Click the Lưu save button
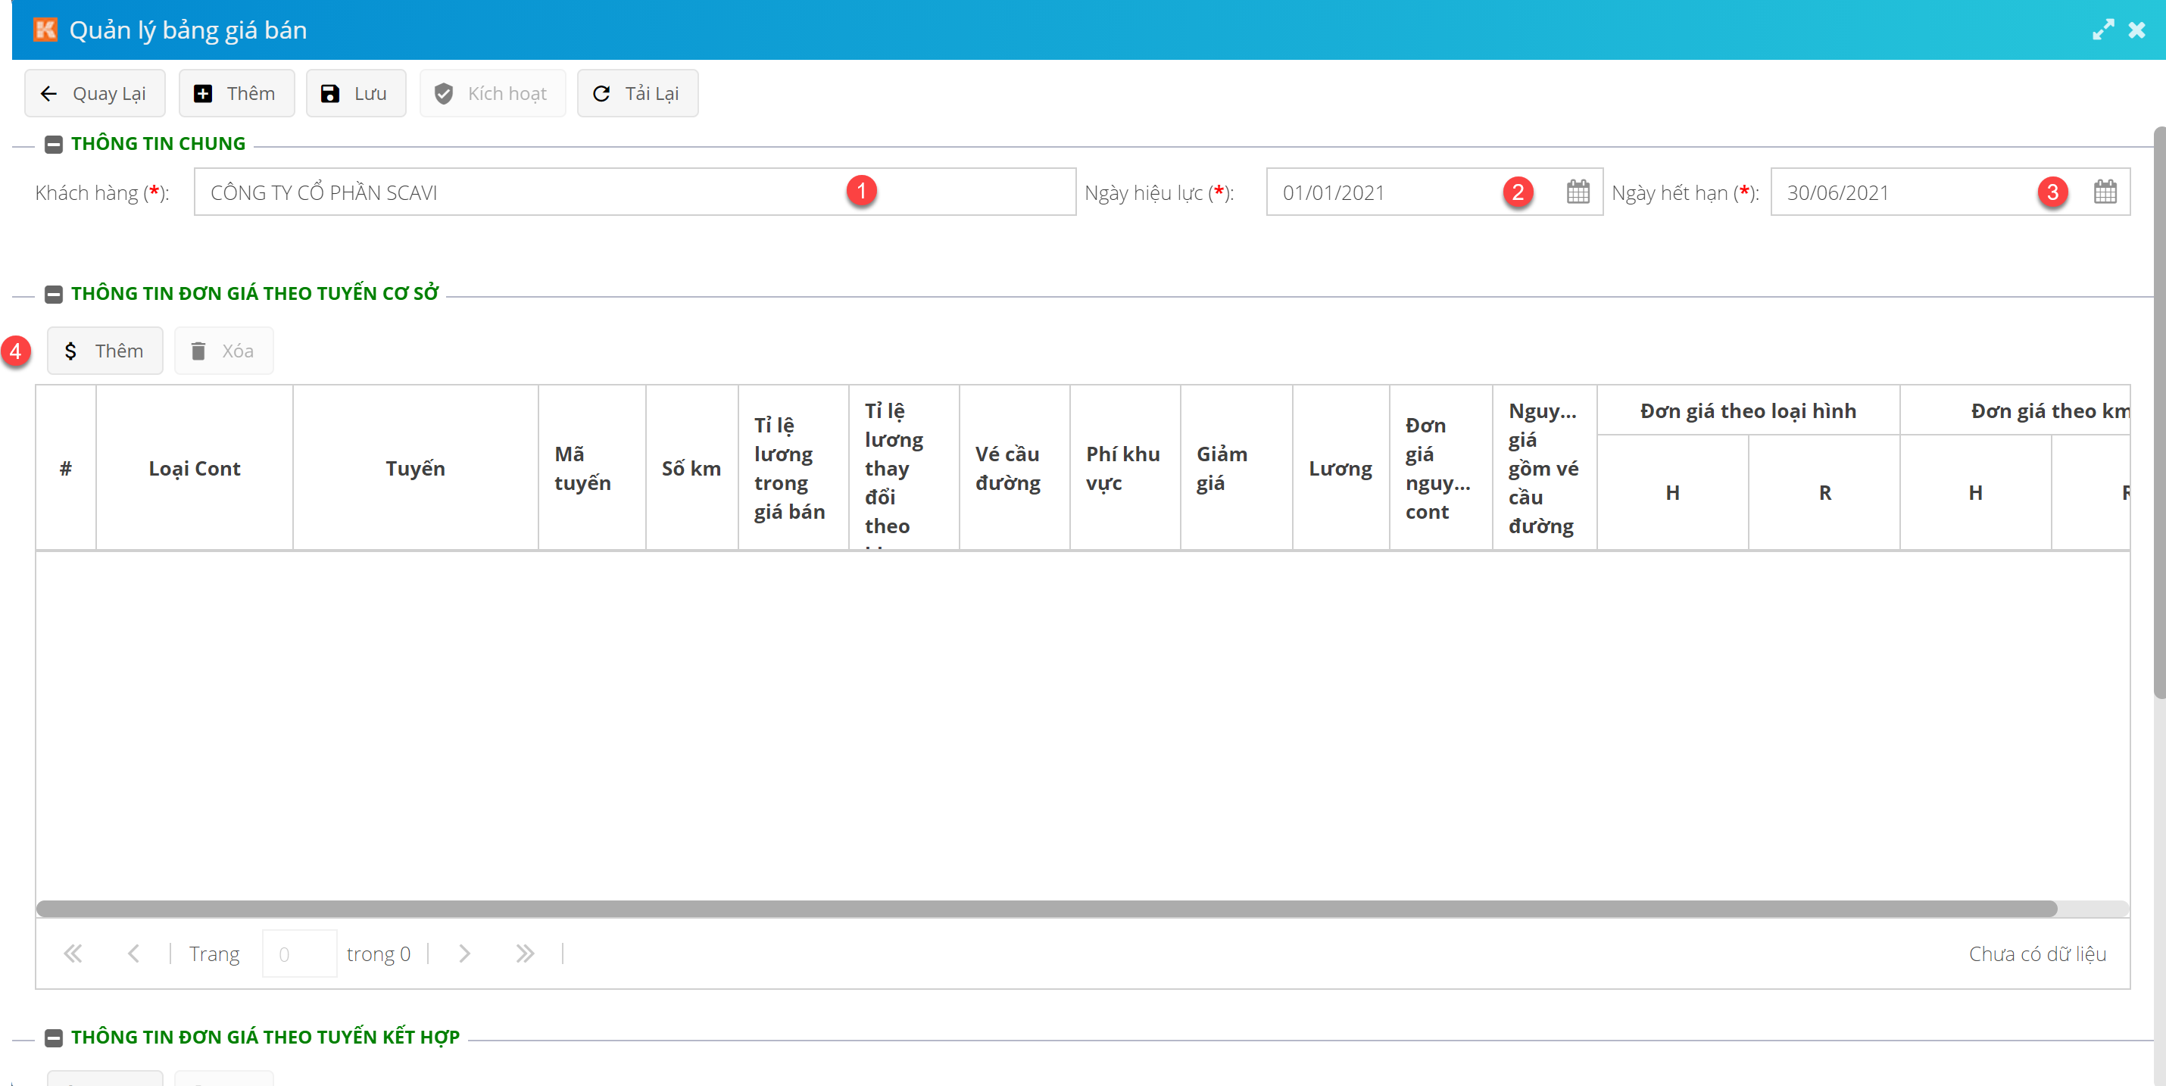Screen dimensions: 2166x1086 coord(355,93)
